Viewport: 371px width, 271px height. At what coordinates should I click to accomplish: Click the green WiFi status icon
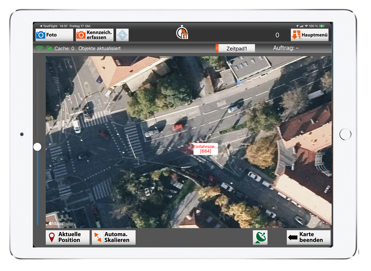[39, 48]
